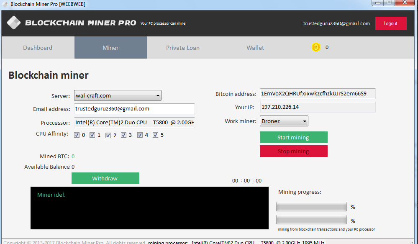Screen dimensions: 418x244
Task: Click the red Logout button
Action: (391, 23)
